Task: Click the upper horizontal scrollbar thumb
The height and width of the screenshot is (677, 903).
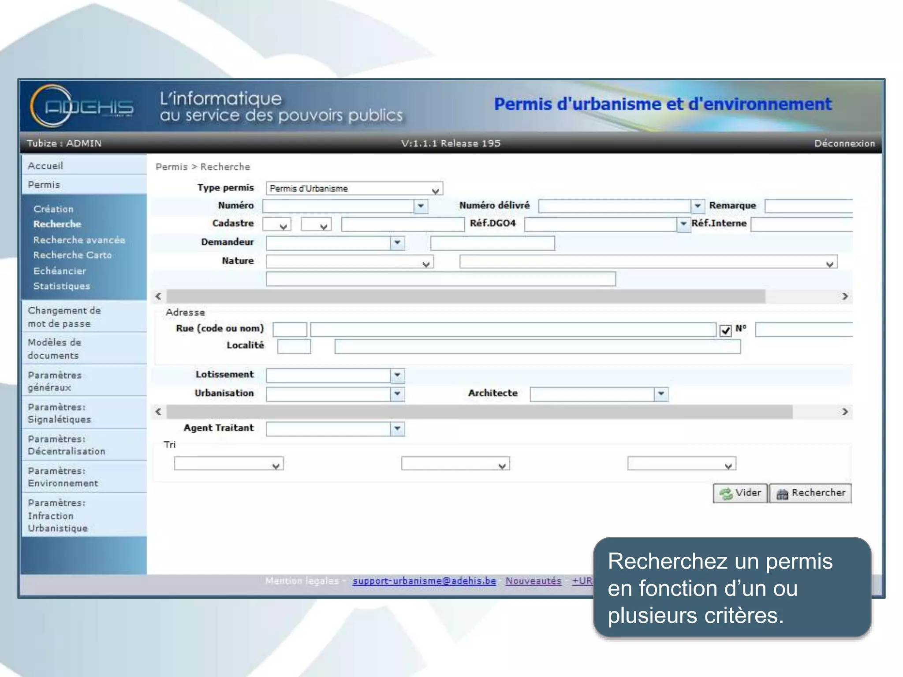Action: (466, 296)
